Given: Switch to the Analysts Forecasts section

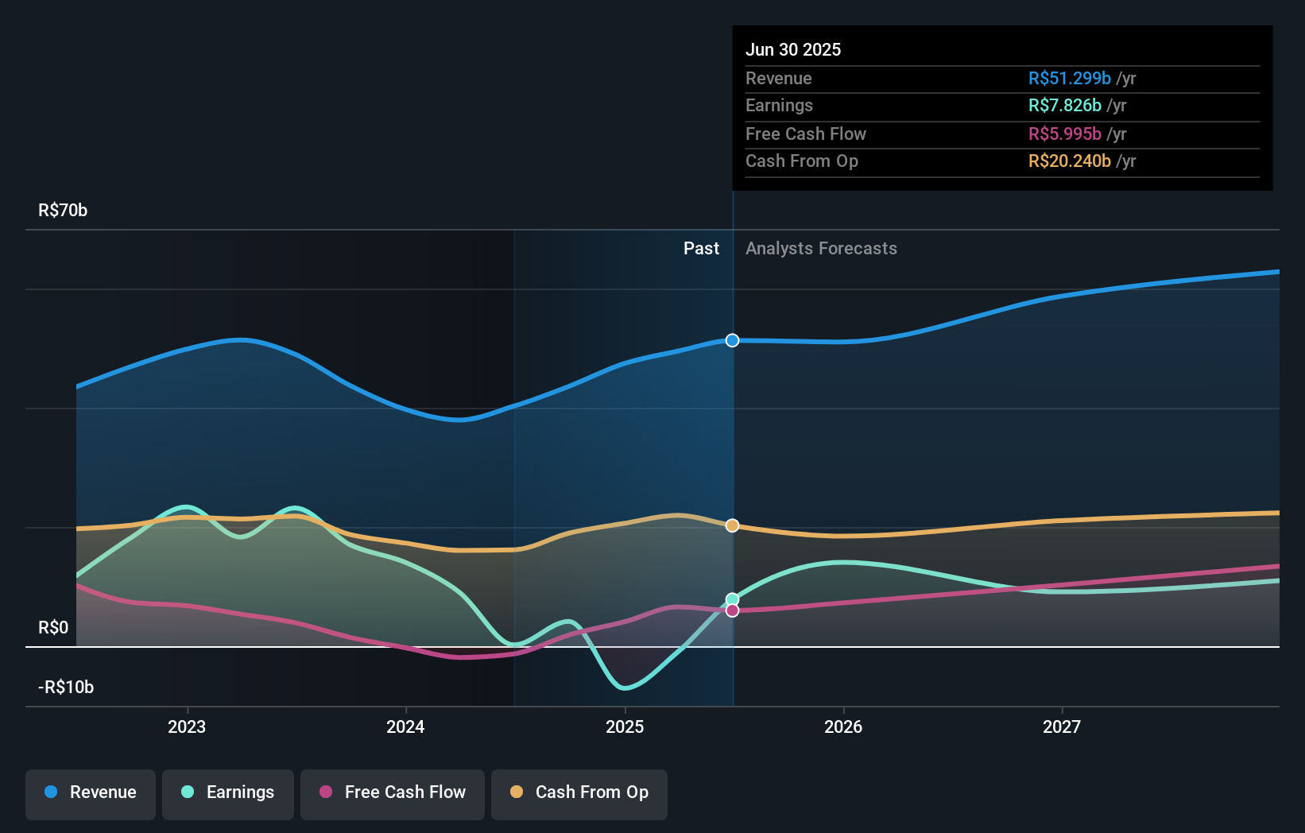Looking at the screenshot, I should pos(821,249).
